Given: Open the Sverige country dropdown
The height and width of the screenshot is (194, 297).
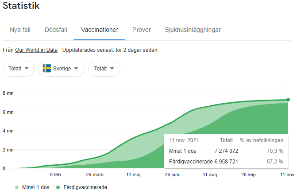Looking at the screenshot, I should [61, 69].
